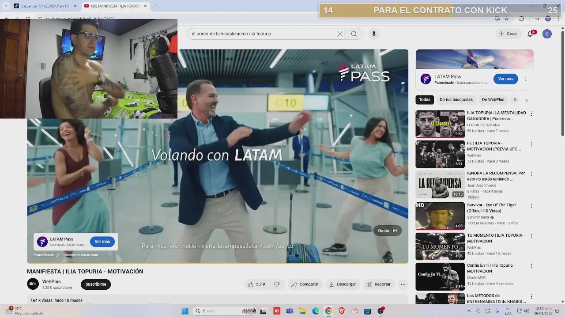Close the TikTok browser tab
The width and height of the screenshot is (565, 318).
coord(75,6)
